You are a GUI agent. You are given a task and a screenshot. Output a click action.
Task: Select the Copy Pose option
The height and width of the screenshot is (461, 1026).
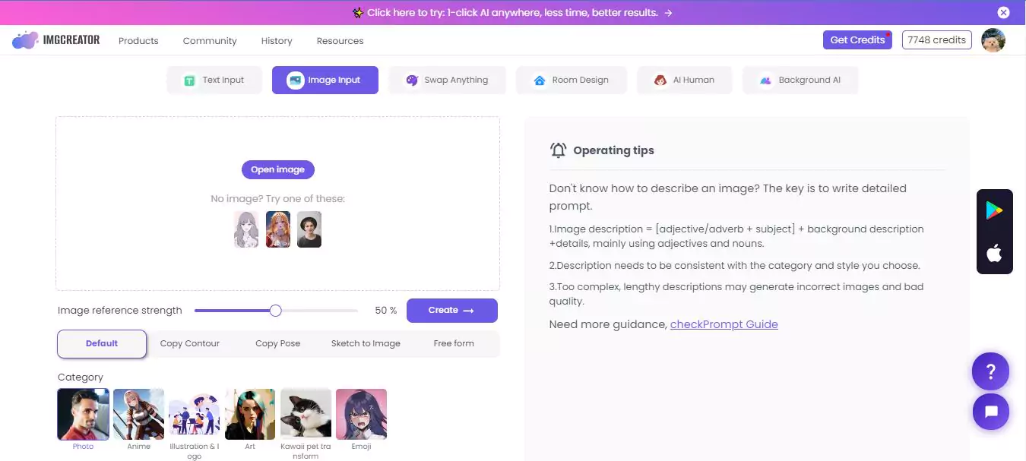tap(278, 343)
